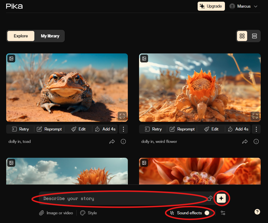Click the 'dolly in, weird flower' prompt text
Image resolution: width=268 pixels, height=223 pixels.
click(x=159, y=141)
